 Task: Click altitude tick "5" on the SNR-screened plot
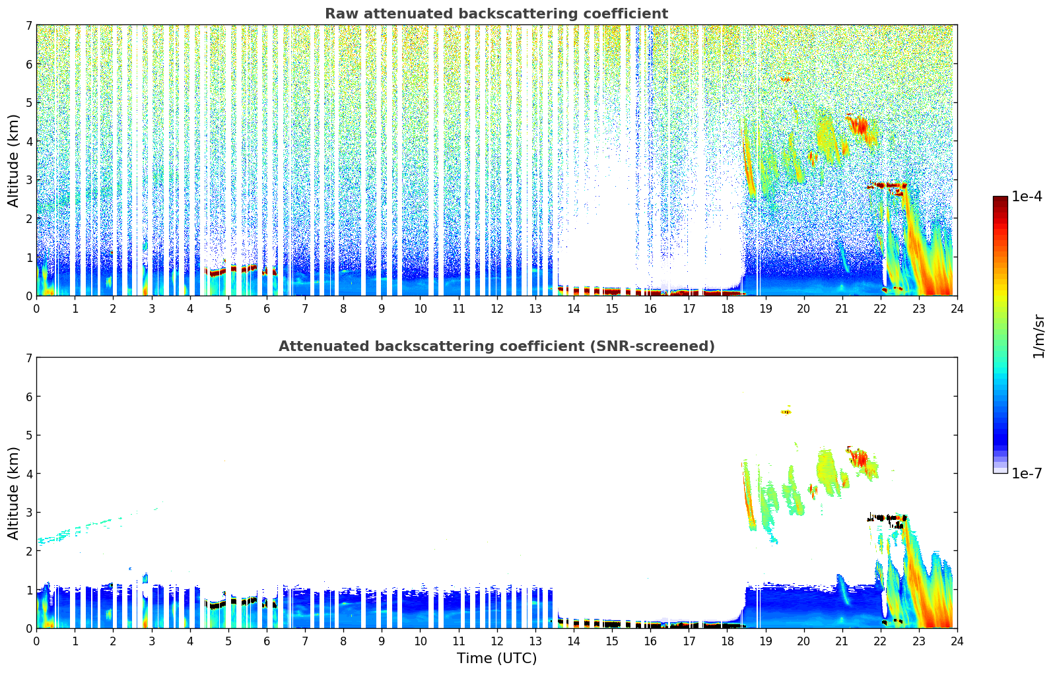pos(28,435)
